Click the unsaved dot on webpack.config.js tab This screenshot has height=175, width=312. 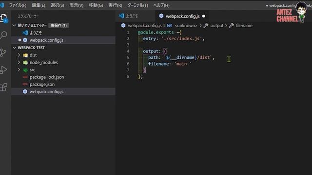(204, 16)
